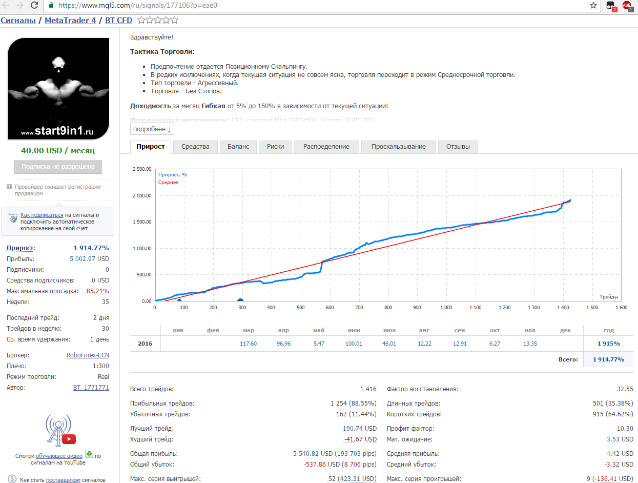
Task: Click the November value 13.35
Action: [x=530, y=344]
